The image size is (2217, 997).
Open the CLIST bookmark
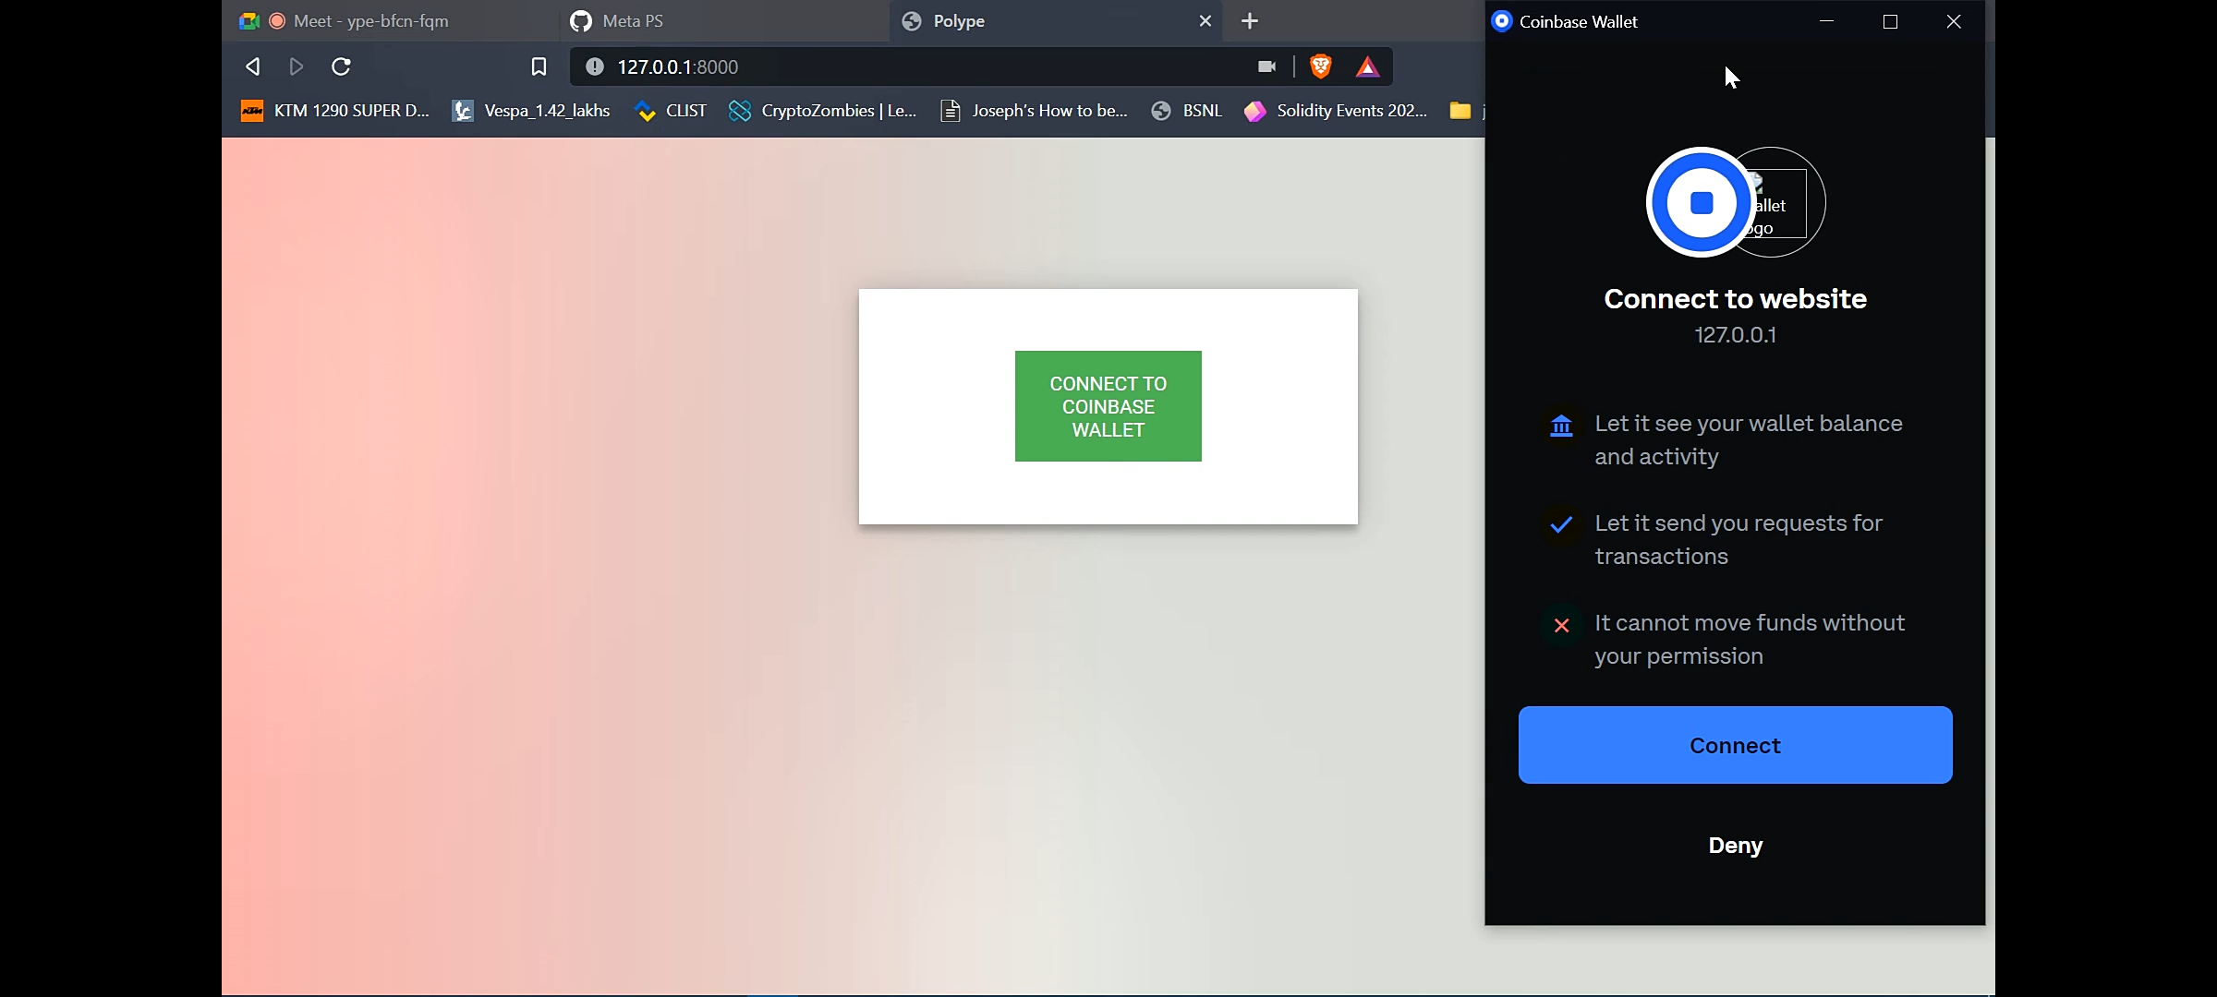[672, 111]
